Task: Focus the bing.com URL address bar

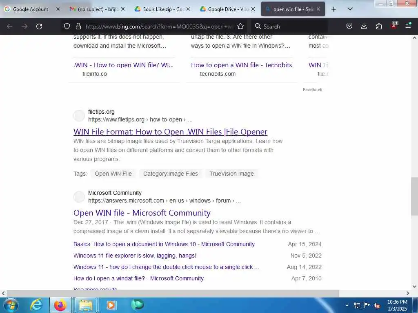Action: click(159, 26)
